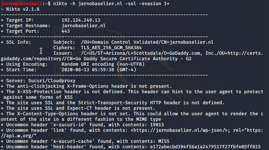Image resolution: width=269 pixels, height=150 pixels.
Task: Click the SSL Subject CN=jarnobaselier.nl text
Action: [x=187, y=42]
